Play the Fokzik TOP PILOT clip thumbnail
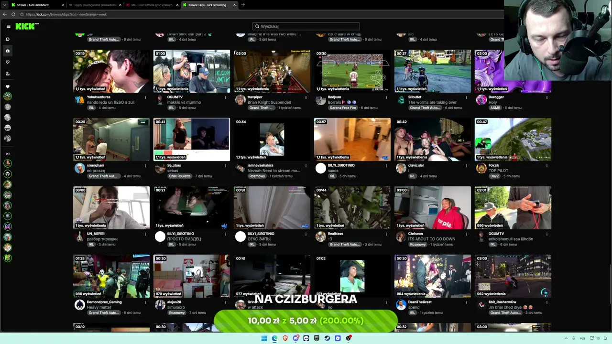The height and width of the screenshot is (344, 612). [x=513, y=140]
